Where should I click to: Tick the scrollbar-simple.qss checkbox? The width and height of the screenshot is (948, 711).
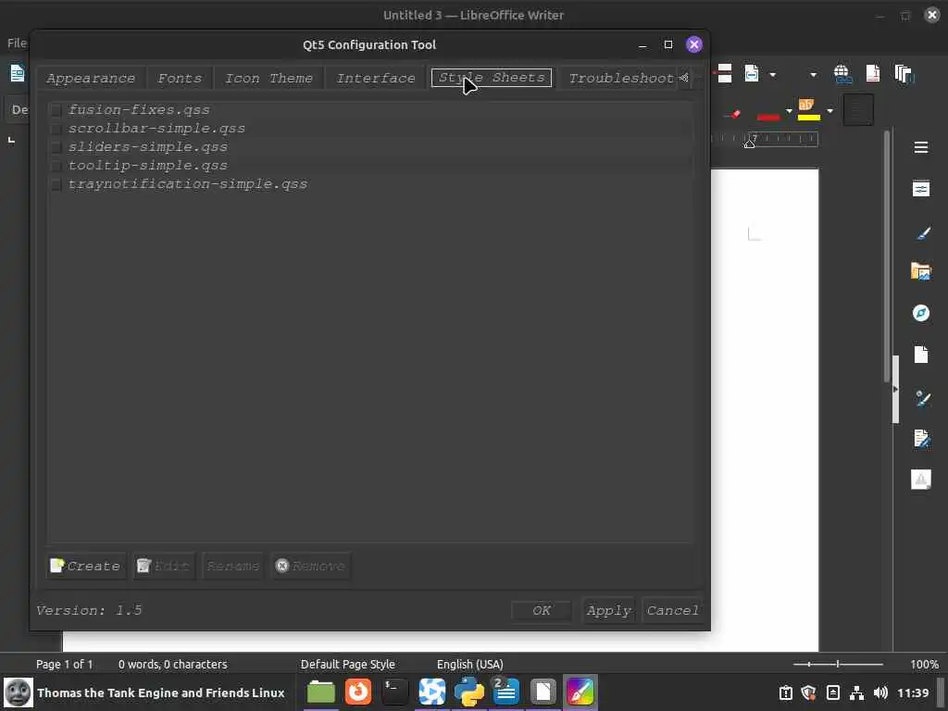56,129
